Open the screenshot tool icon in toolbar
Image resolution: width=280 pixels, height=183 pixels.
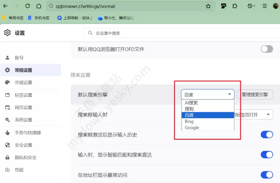click(x=224, y=6)
